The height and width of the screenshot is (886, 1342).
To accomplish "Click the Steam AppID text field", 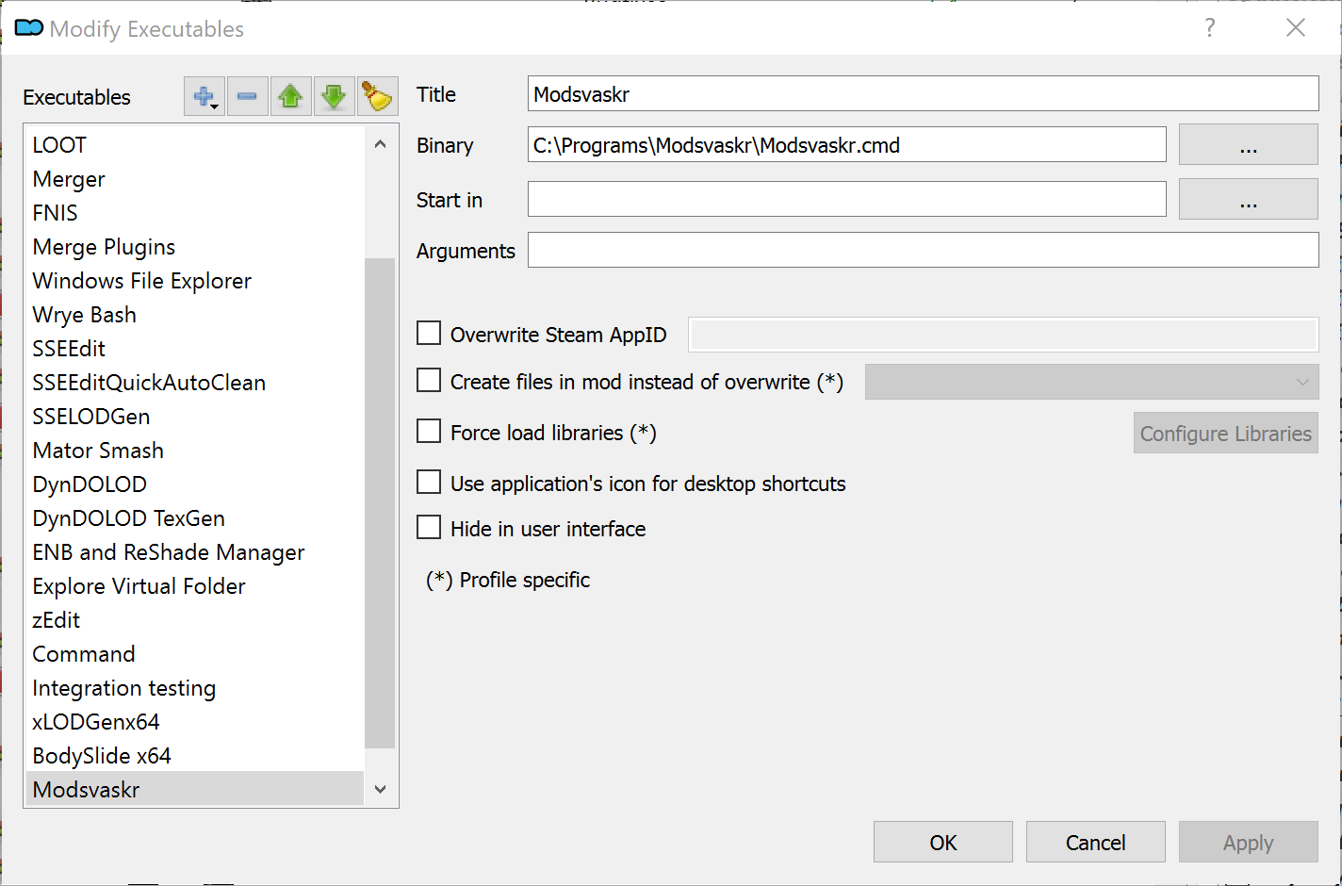I will pos(1004,335).
